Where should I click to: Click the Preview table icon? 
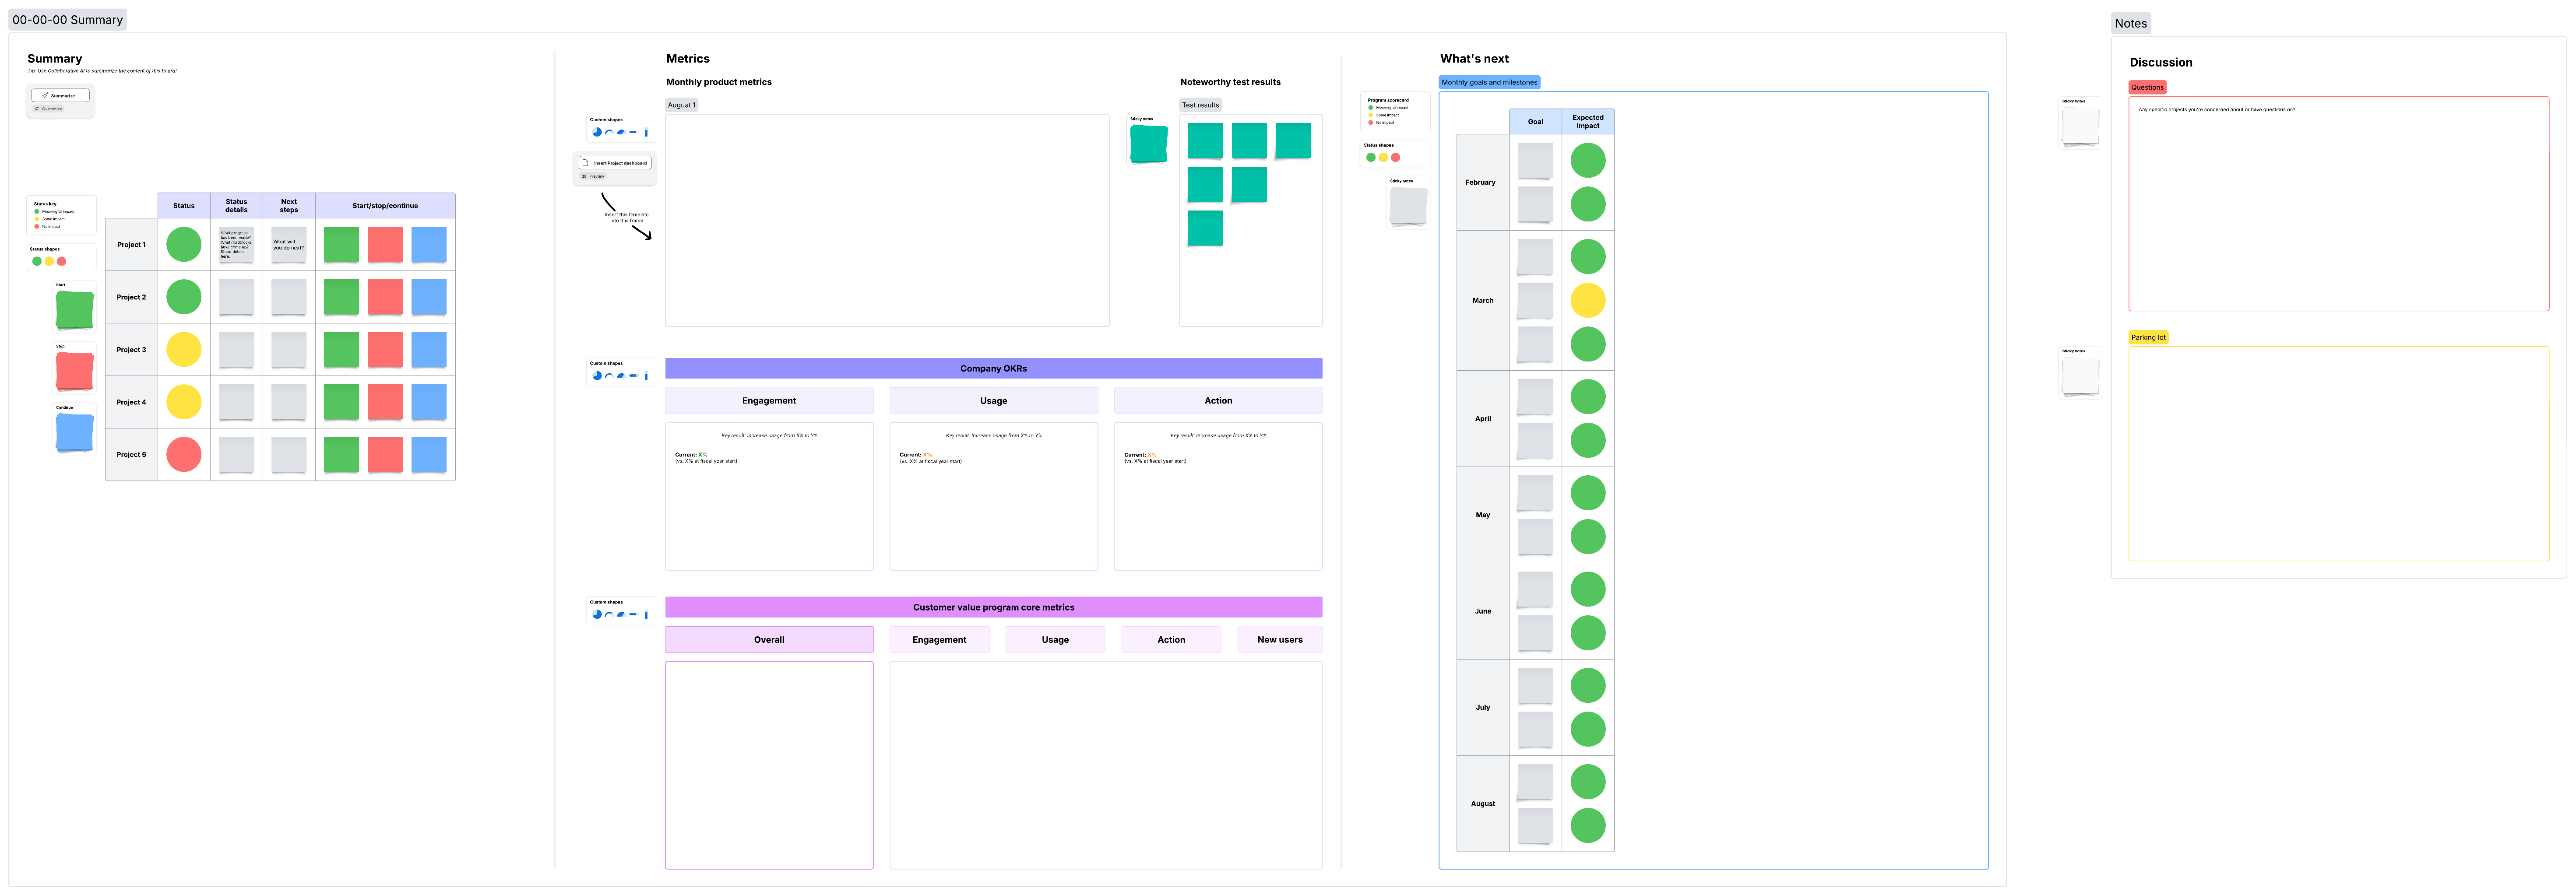585,175
